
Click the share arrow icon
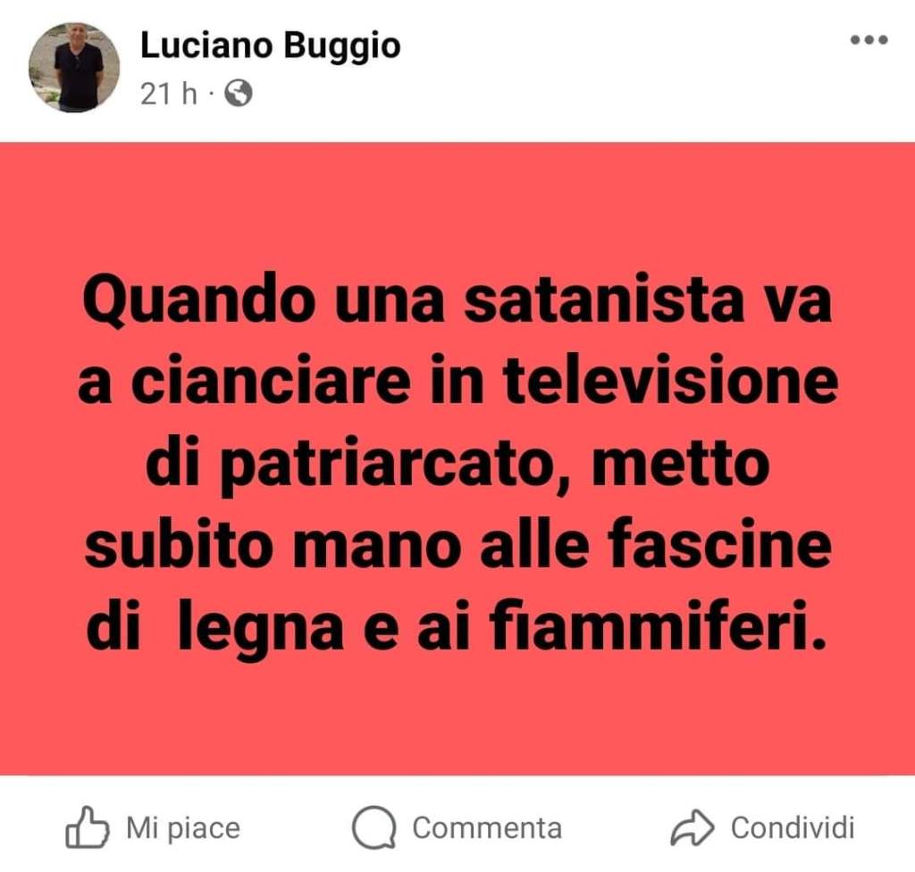693,827
